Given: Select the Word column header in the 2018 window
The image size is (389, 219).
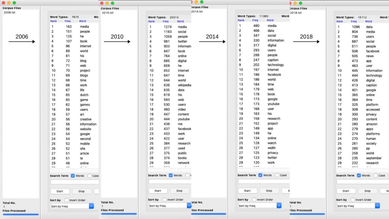Looking at the screenshot, I should [x=368, y=22].
